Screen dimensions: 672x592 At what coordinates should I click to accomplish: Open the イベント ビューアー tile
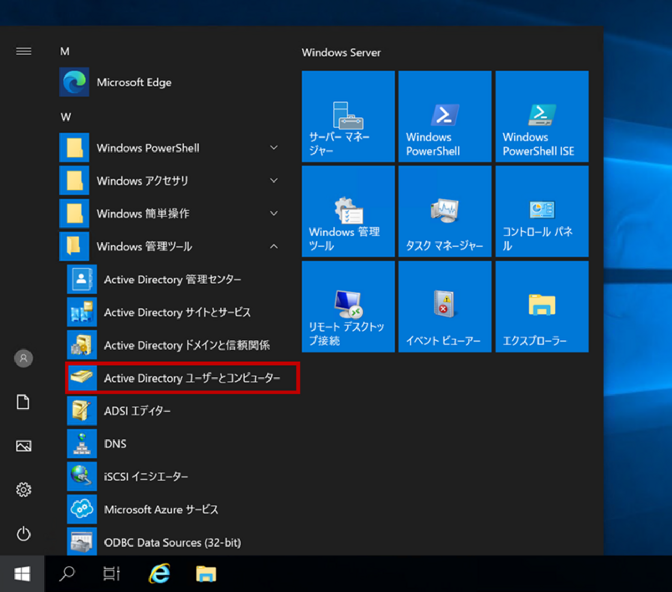[444, 307]
